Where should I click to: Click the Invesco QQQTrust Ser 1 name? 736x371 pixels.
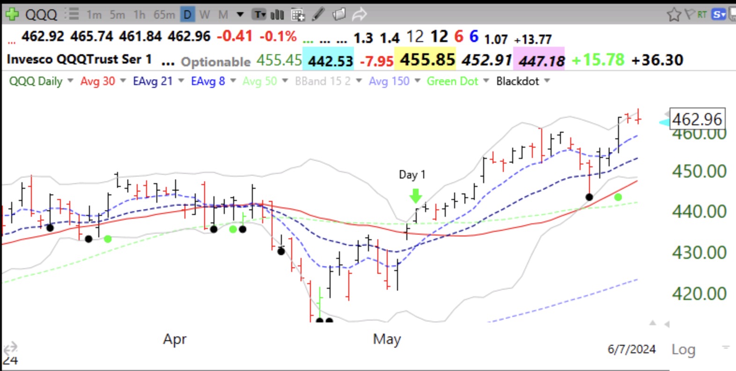click(x=79, y=59)
